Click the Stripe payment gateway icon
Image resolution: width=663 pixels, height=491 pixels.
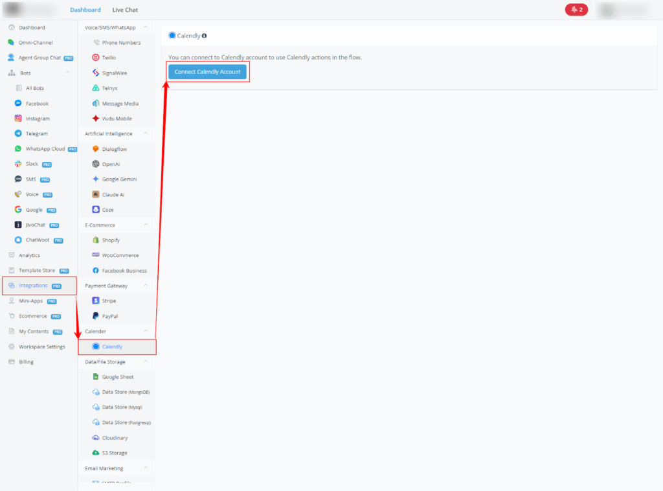point(96,301)
